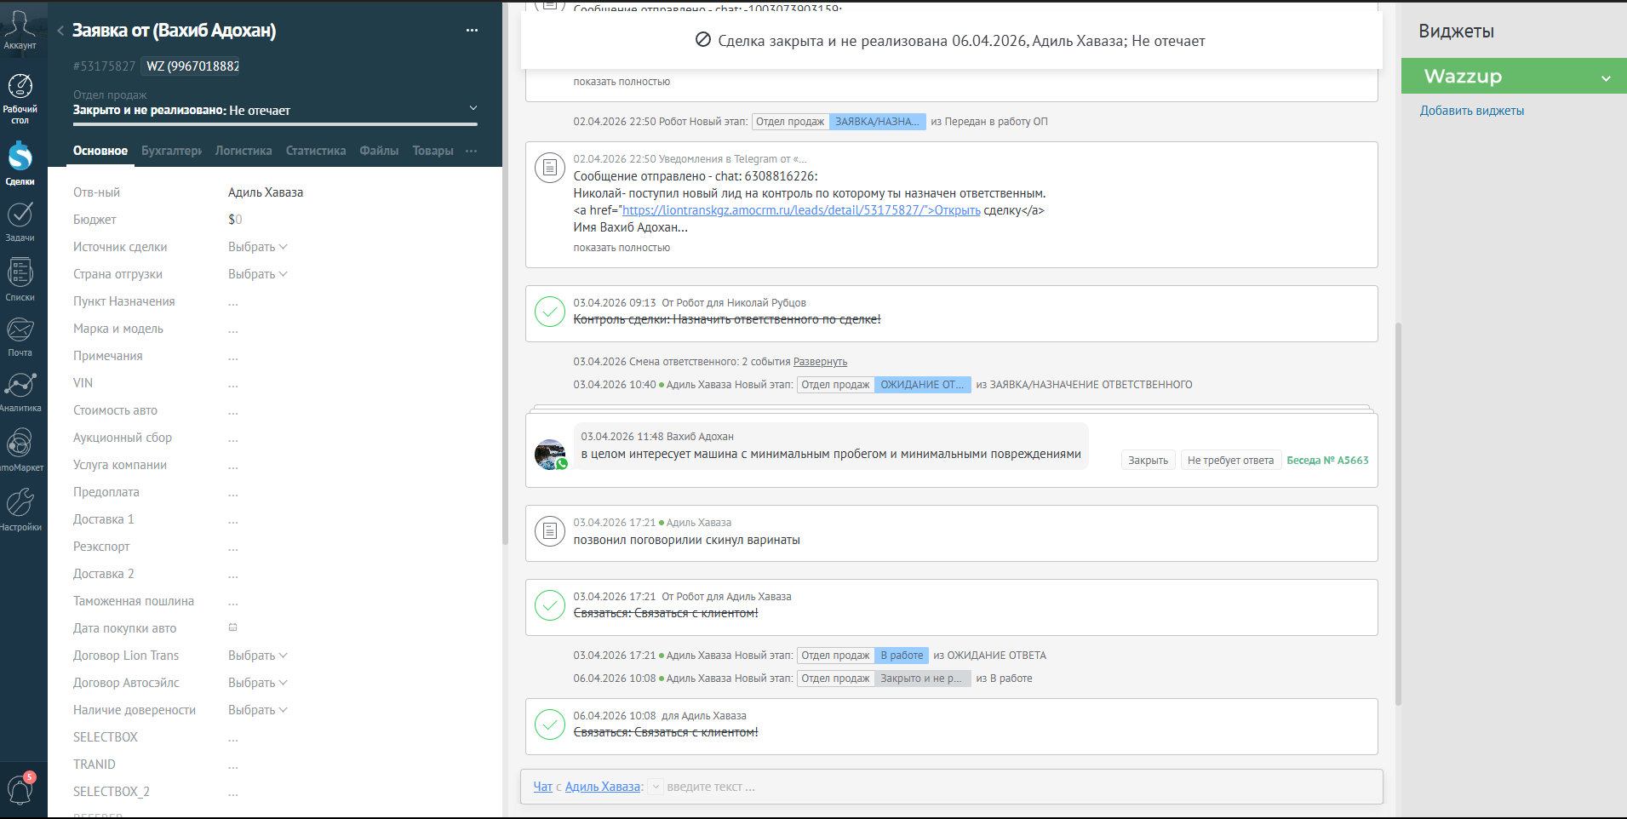Click responsible user Адиль Хаваза field
Image resolution: width=1627 pixels, height=819 pixels.
pos(266,192)
